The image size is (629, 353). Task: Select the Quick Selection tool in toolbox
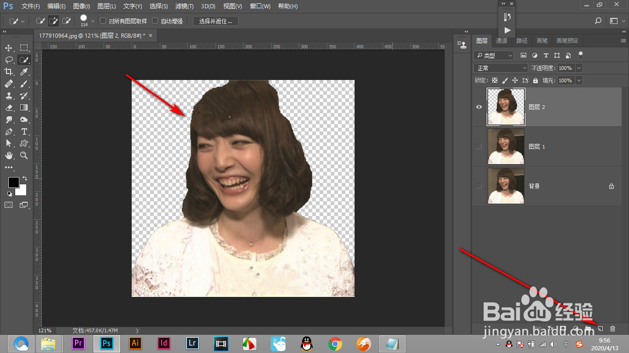24,60
